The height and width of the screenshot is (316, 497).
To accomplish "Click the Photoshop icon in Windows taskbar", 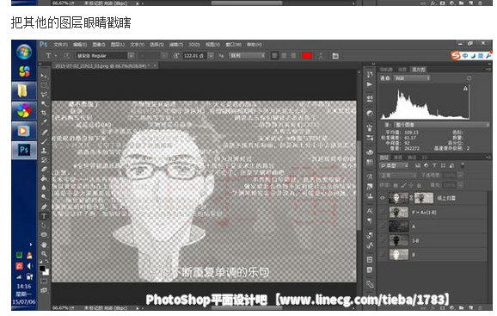I will point(24,150).
